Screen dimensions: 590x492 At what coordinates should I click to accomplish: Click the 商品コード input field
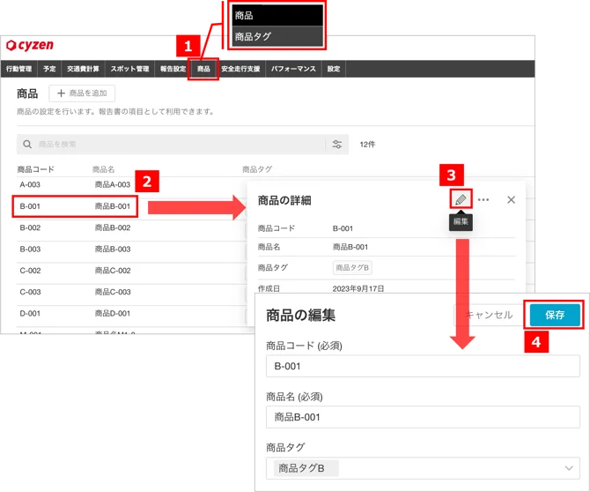tap(423, 366)
